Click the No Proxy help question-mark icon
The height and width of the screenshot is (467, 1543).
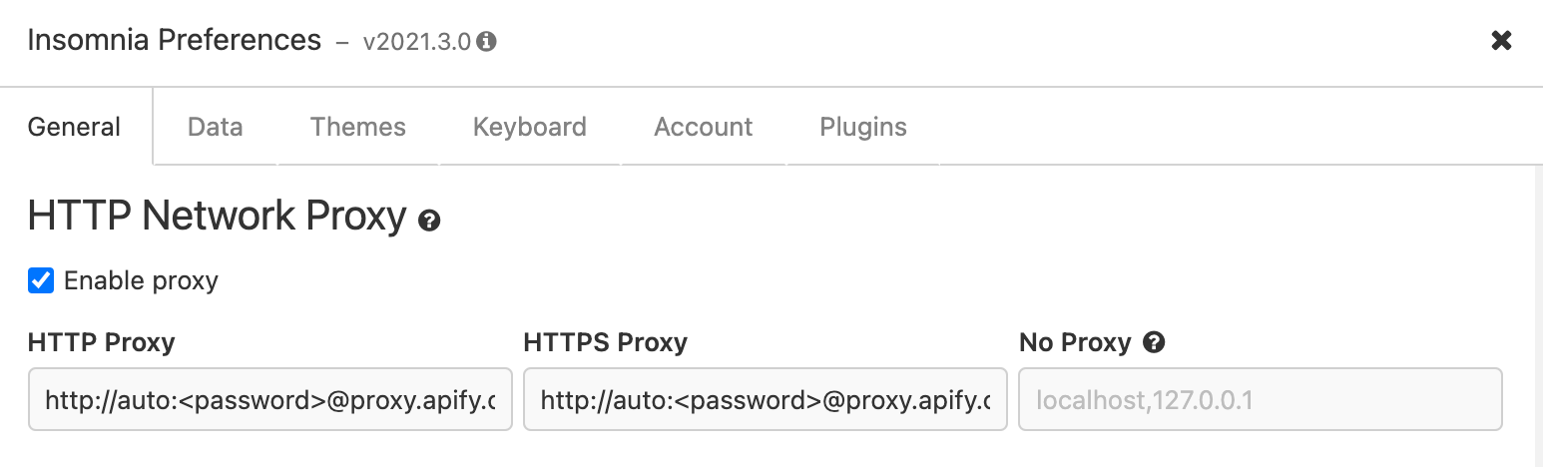tap(1154, 343)
